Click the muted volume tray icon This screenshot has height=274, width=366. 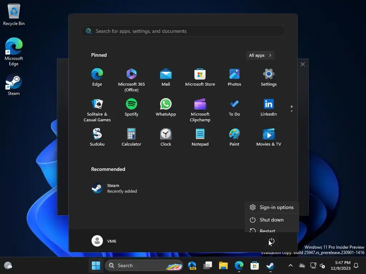pos(322,265)
